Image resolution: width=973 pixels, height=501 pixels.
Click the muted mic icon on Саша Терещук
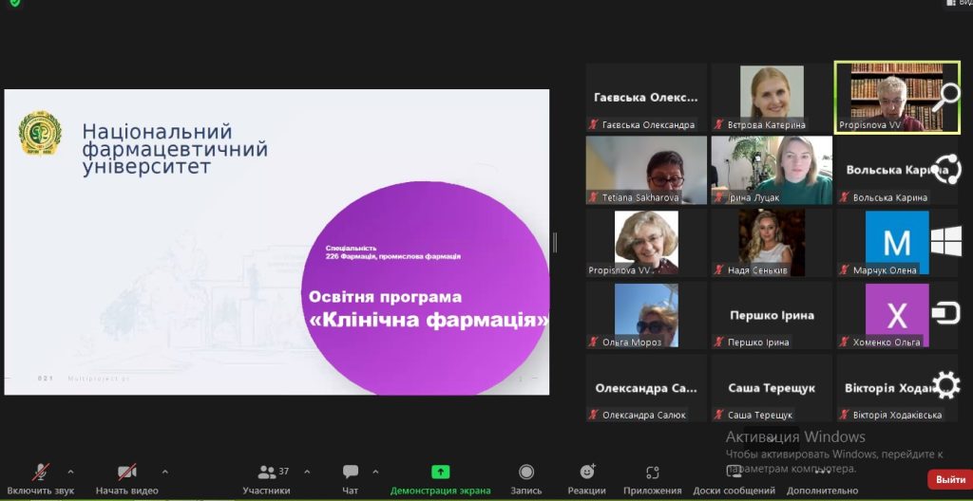click(x=719, y=415)
